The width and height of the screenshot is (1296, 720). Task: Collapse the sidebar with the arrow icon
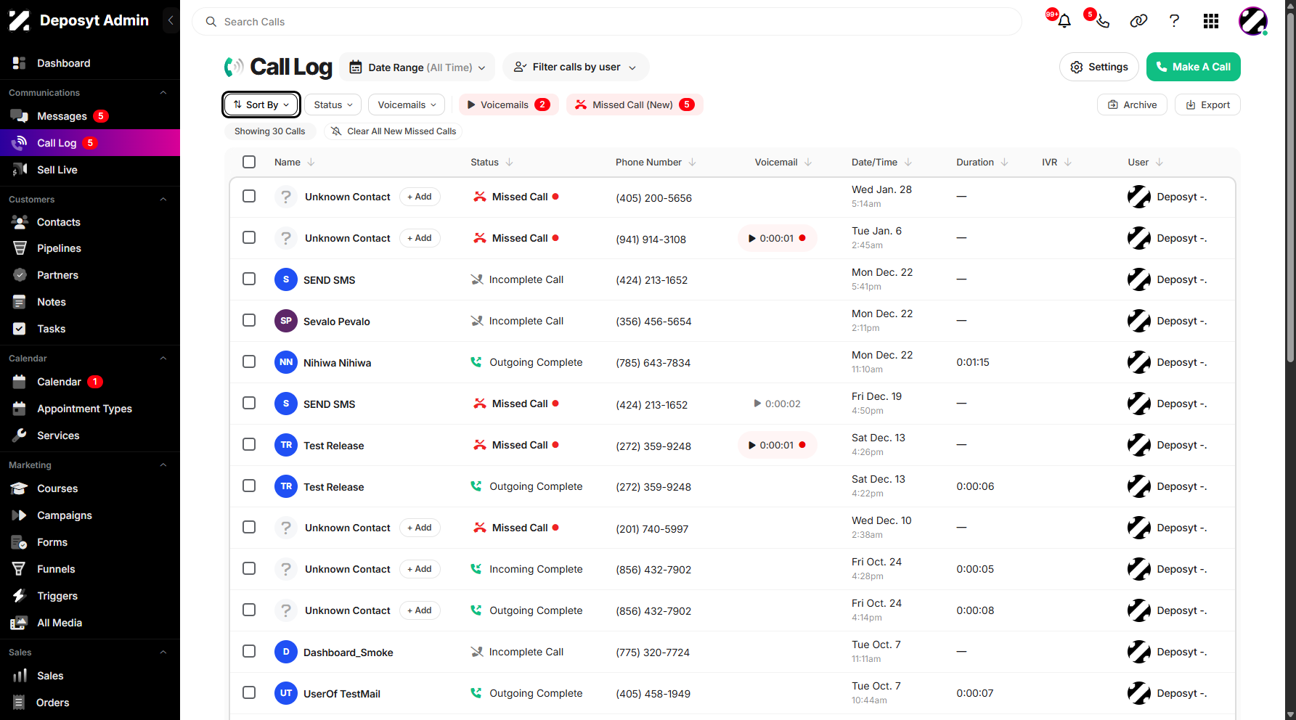point(171,20)
